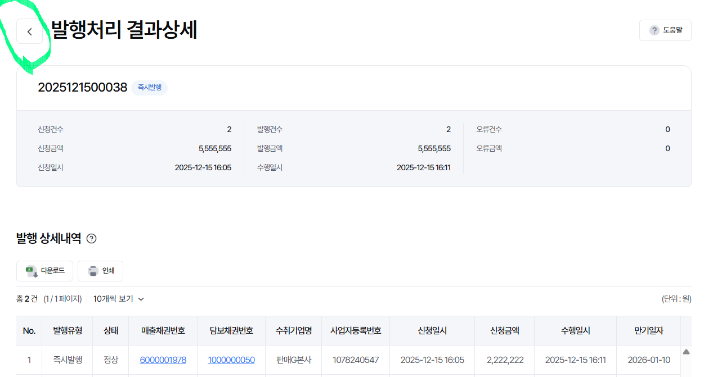Image resolution: width=713 pixels, height=377 pixels.
Task: Click the 신청금액 column header
Action: pos(505,331)
